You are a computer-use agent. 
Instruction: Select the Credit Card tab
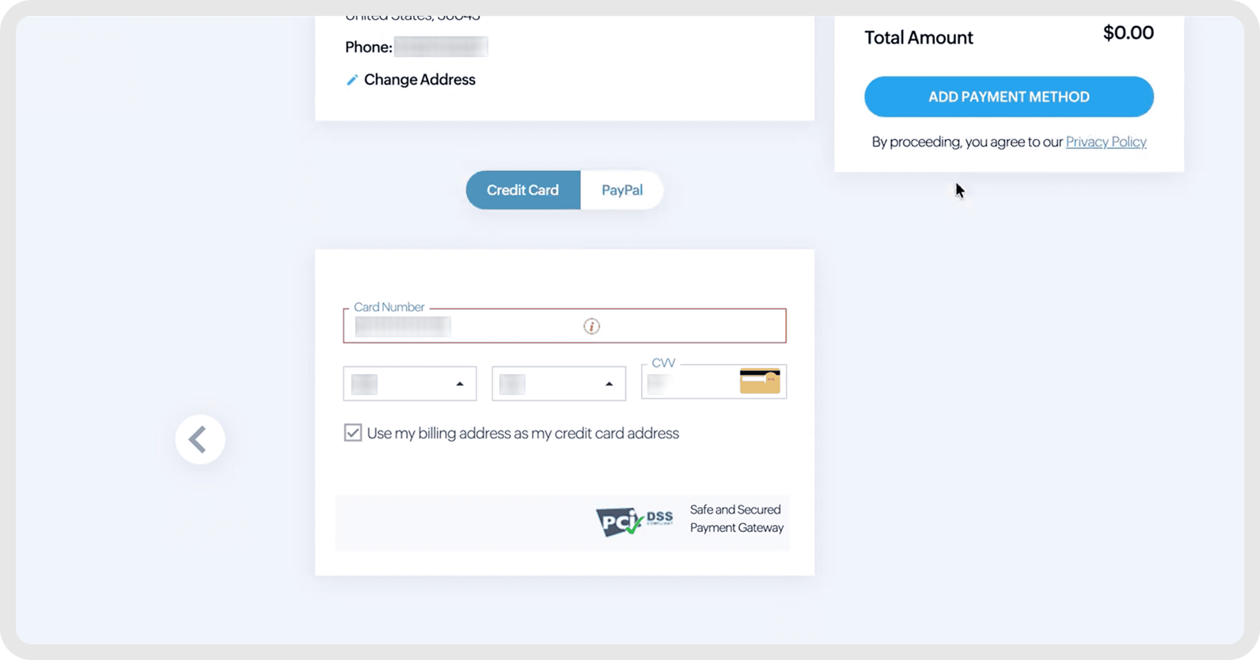click(x=522, y=190)
